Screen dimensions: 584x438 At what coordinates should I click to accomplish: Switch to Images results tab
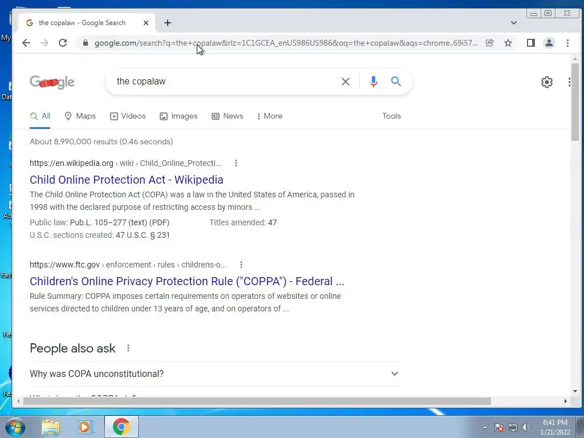[x=179, y=116]
